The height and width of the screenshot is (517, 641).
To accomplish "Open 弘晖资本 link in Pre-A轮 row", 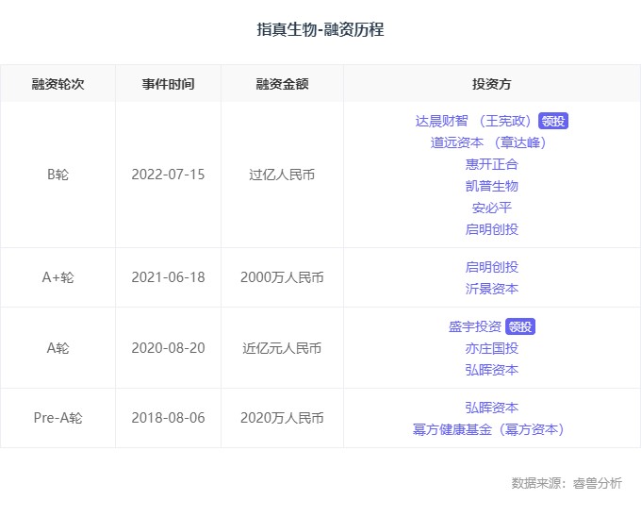I will pos(492,408).
